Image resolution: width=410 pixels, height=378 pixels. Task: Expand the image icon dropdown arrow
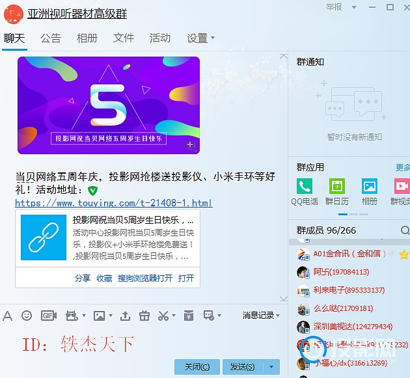[x=111, y=316]
